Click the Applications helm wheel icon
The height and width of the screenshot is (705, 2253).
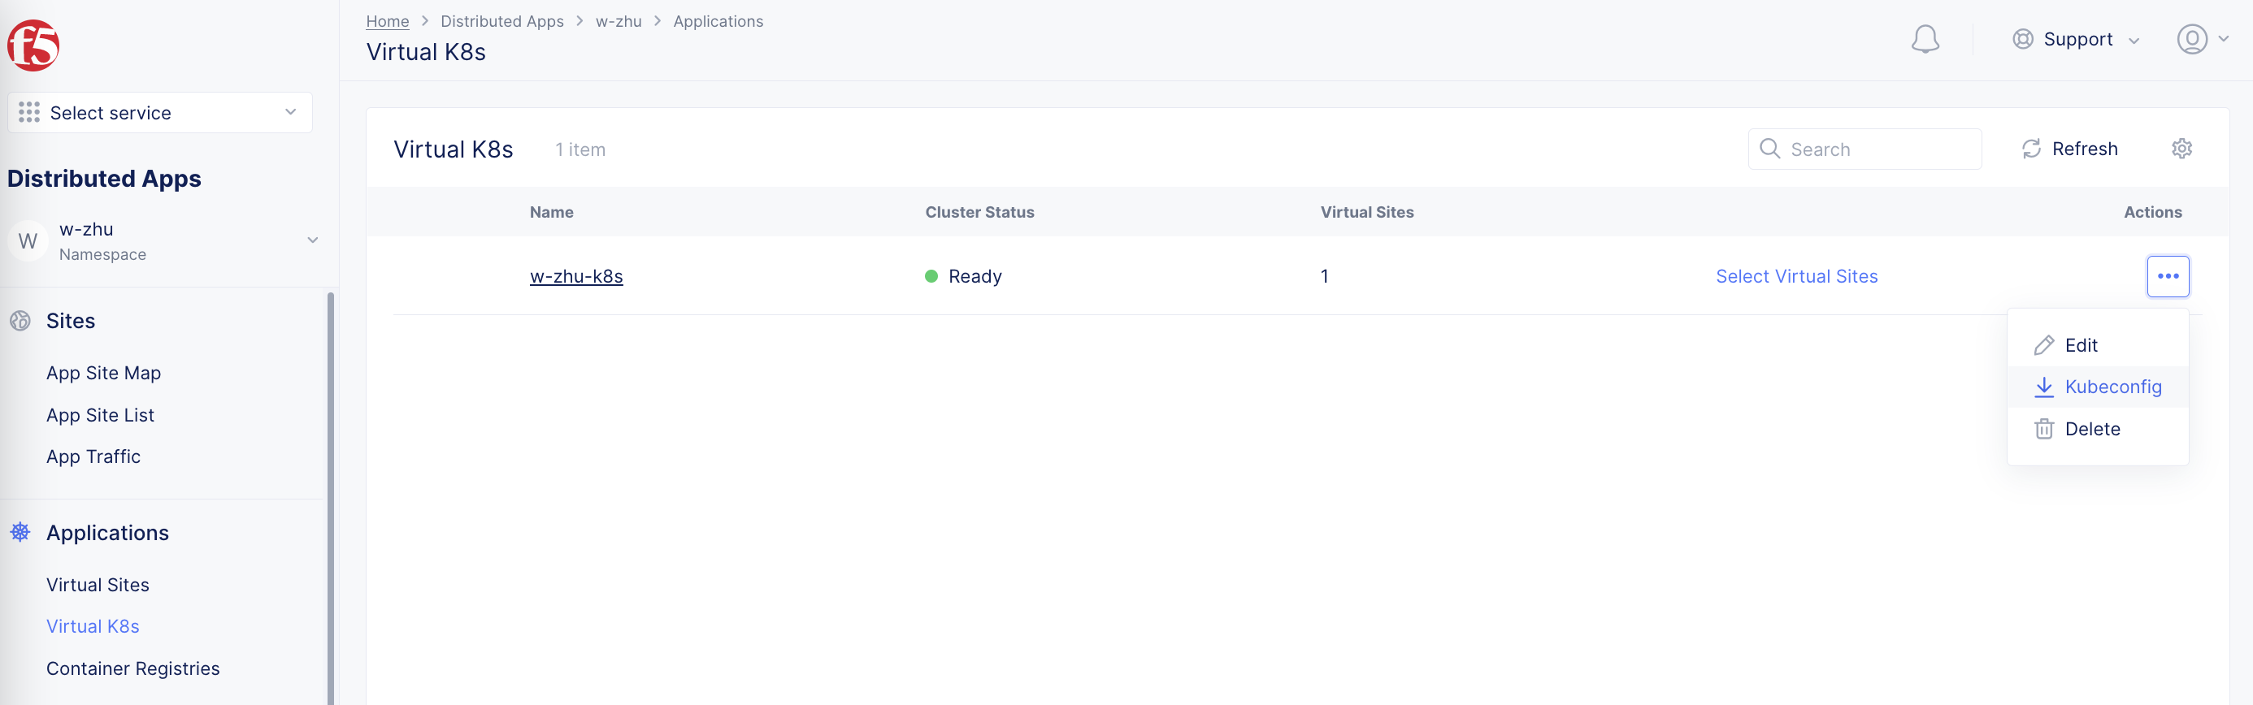pos(20,532)
